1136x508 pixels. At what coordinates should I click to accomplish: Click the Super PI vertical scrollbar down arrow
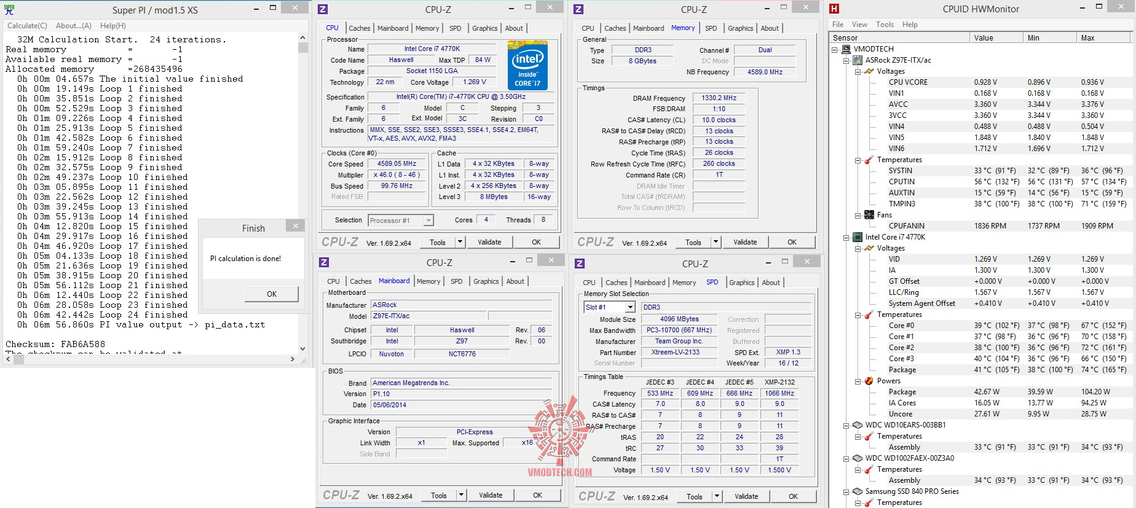302,348
